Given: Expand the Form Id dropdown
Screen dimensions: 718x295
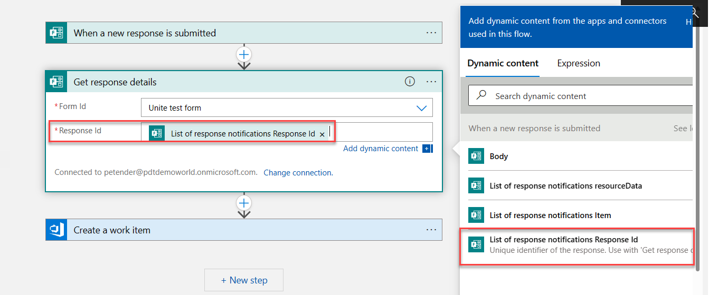Looking at the screenshot, I should pyautogui.click(x=421, y=108).
